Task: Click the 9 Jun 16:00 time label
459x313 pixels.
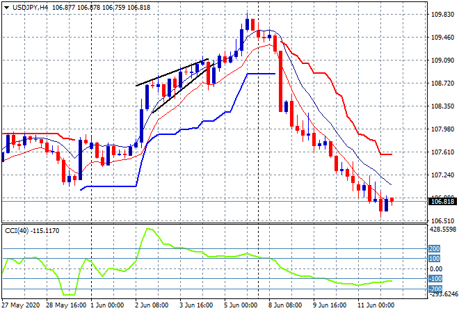Action: point(330,305)
